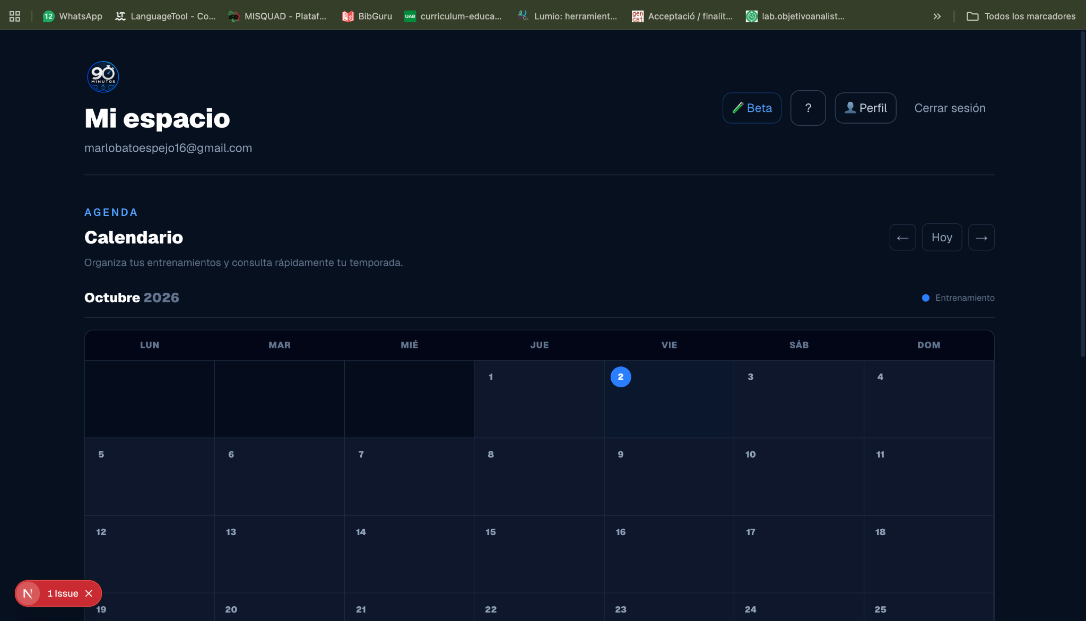
Task: Open the Todos los marcadores folder
Action: click(x=1021, y=16)
